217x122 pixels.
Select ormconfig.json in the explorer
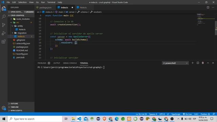tap(21, 43)
